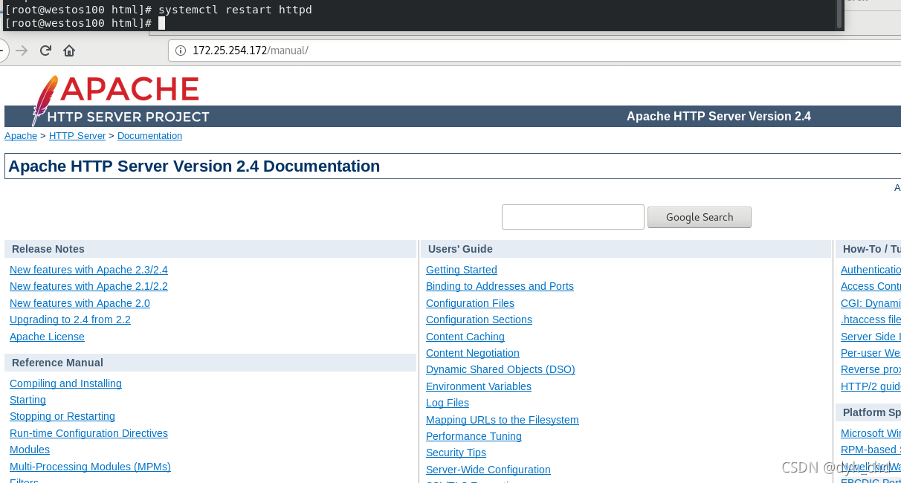Viewport: 901px width, 483px height.
Task: Open the Modules link
Action: [x=30, y=450]
